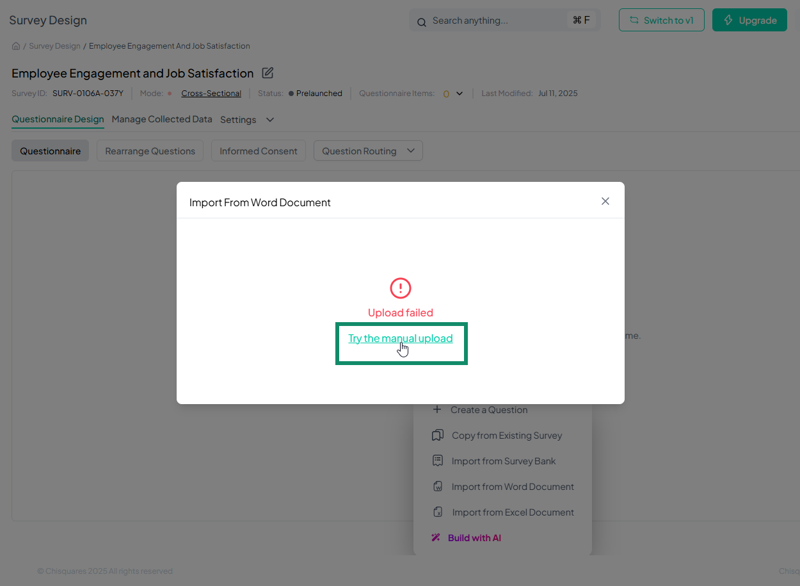Click the Switch to v1 button
Image resolution: width=800 pixels, height=586 pixels.
pyautogui.click(x=662, y=20)
